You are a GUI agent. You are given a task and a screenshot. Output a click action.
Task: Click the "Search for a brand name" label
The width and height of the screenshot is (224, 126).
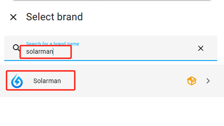click(x=53, y=44)
